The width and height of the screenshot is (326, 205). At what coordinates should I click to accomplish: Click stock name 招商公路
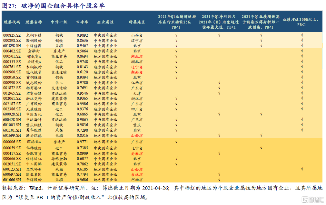[x=34, y=93]
